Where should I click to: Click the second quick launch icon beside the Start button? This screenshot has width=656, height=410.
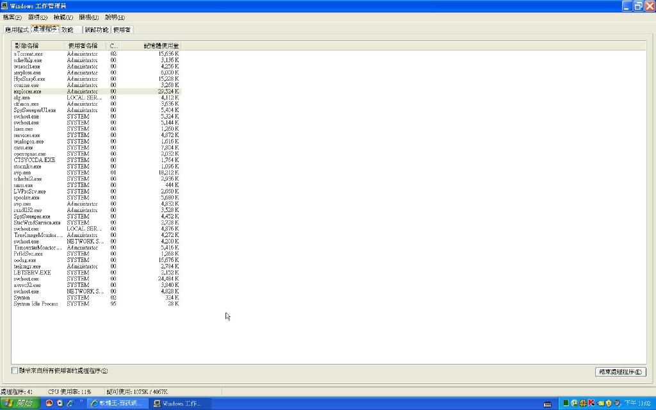60,403
